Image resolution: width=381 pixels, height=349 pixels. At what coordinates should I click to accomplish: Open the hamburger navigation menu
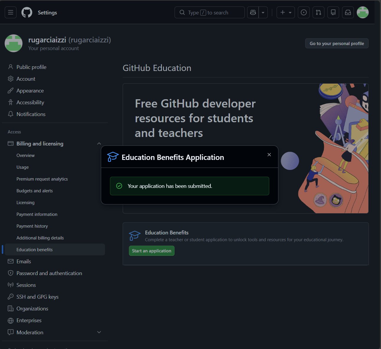10,12
